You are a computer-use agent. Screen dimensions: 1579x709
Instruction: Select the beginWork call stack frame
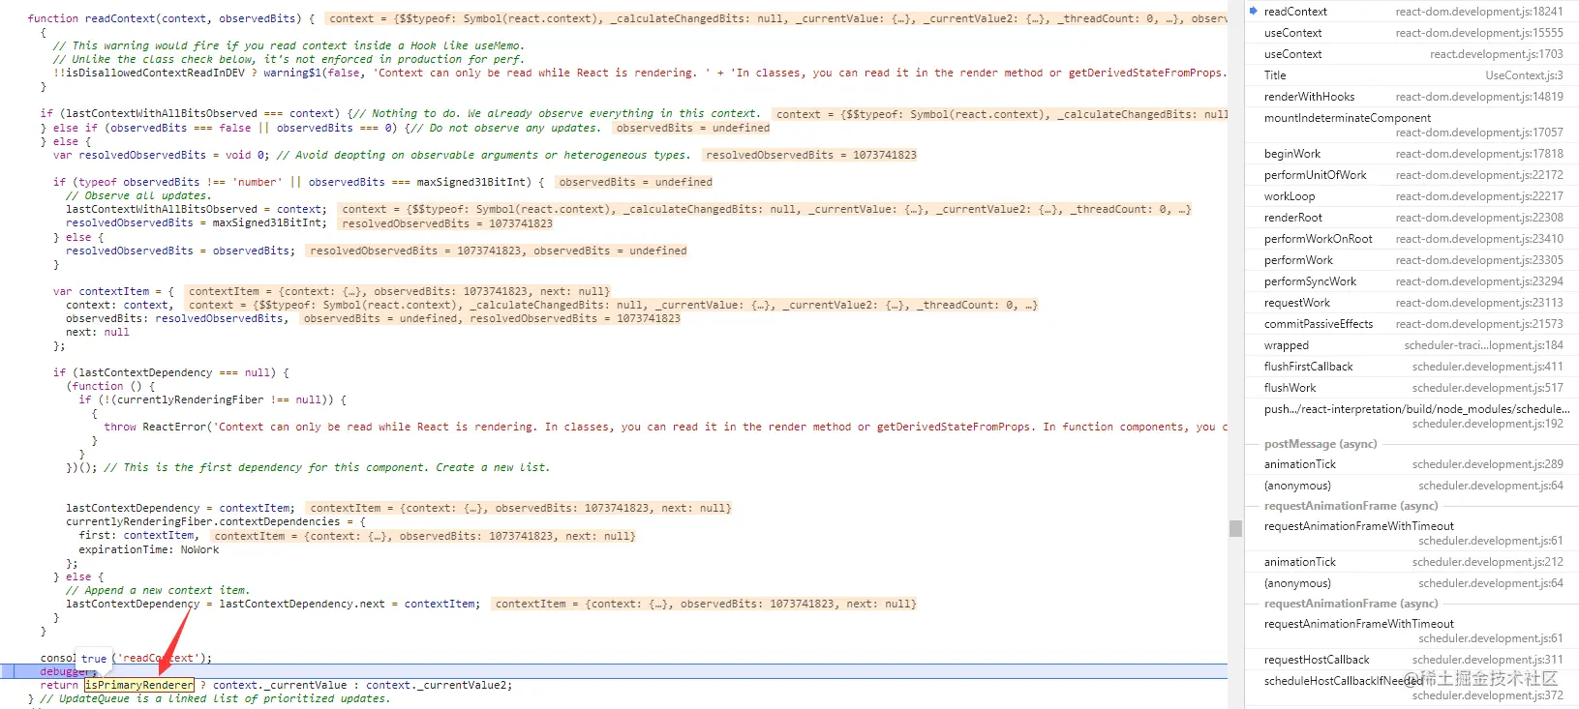(1412, 154)
